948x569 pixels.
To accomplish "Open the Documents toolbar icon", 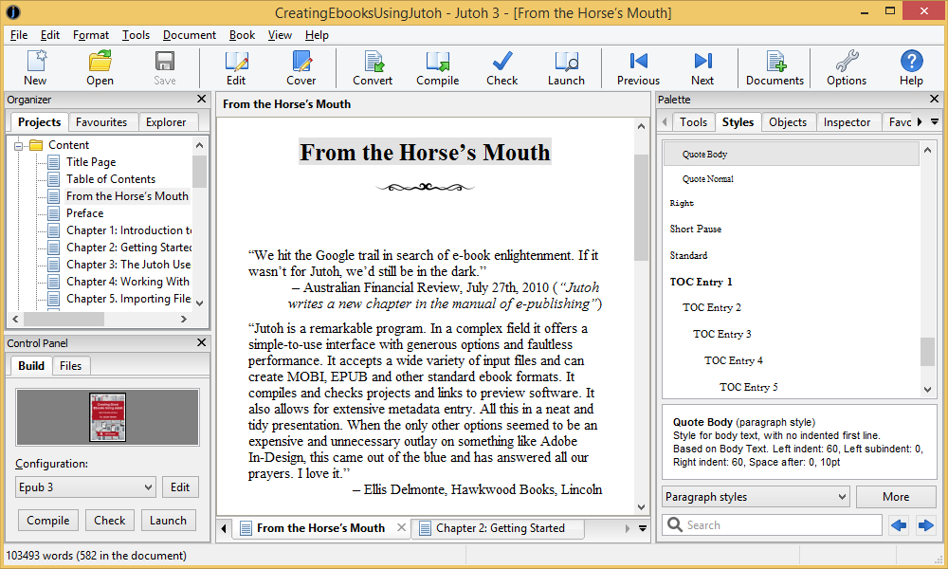I will (x=774, y=66).
